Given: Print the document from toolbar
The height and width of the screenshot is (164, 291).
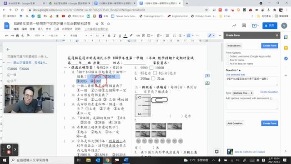Looking at the screenshot, I should (17, 36).
